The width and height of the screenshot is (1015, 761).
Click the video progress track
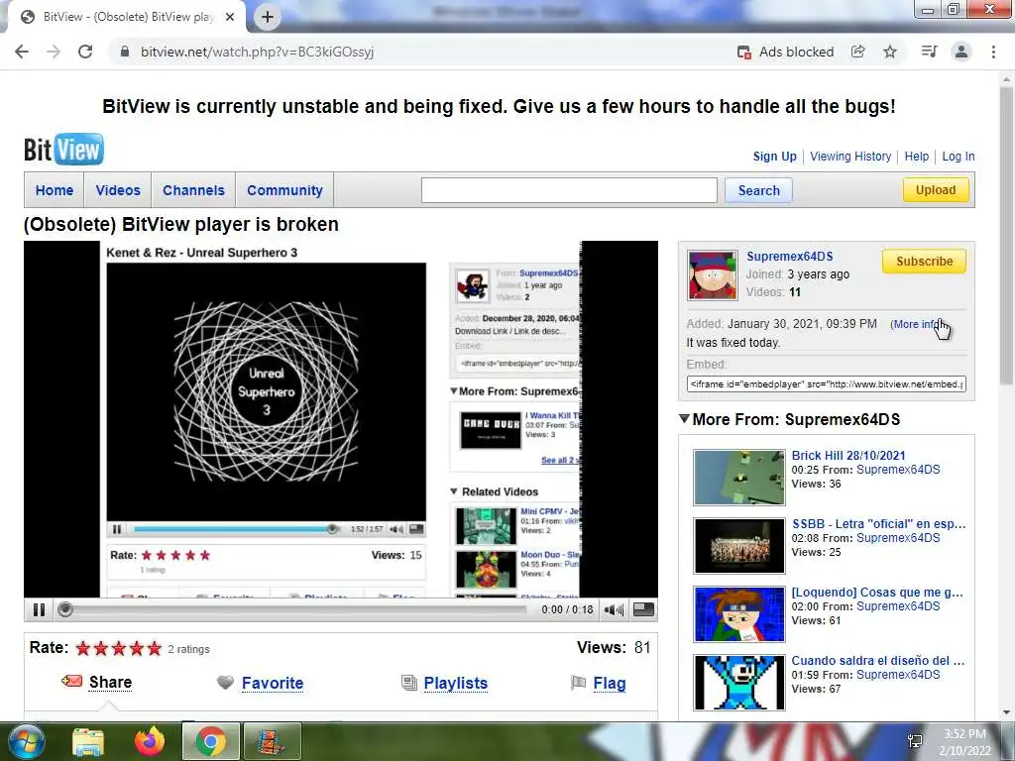coord(300,609)
